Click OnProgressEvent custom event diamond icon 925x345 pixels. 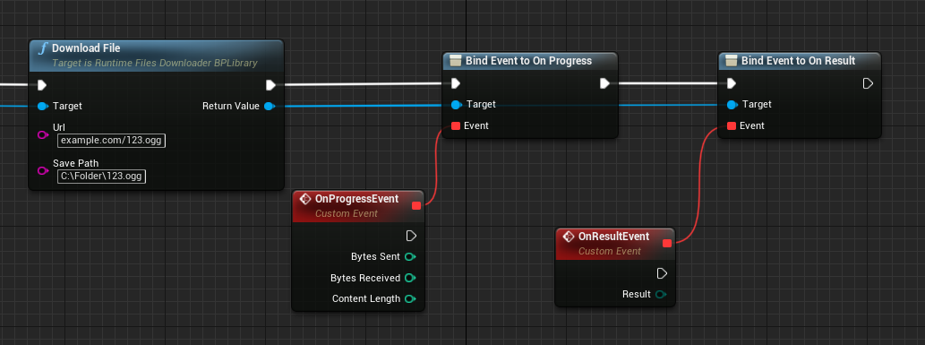point(305,199)
